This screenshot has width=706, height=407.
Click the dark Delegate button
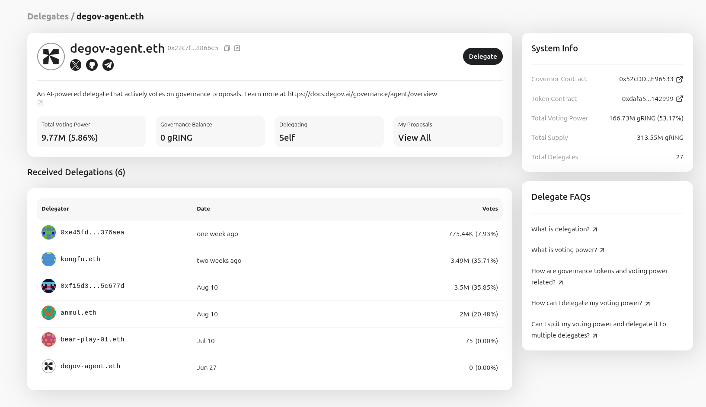(x=482, y=57)
